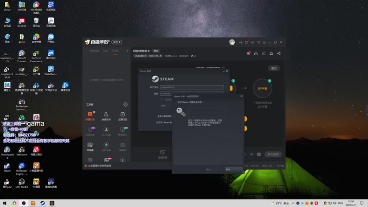Open the hamburger menu in title bar

pos(264,42)
